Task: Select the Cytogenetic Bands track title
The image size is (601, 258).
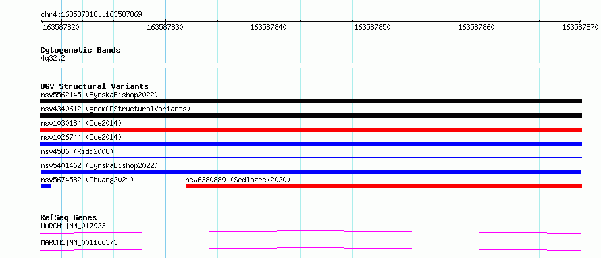Action: point(80,50)
